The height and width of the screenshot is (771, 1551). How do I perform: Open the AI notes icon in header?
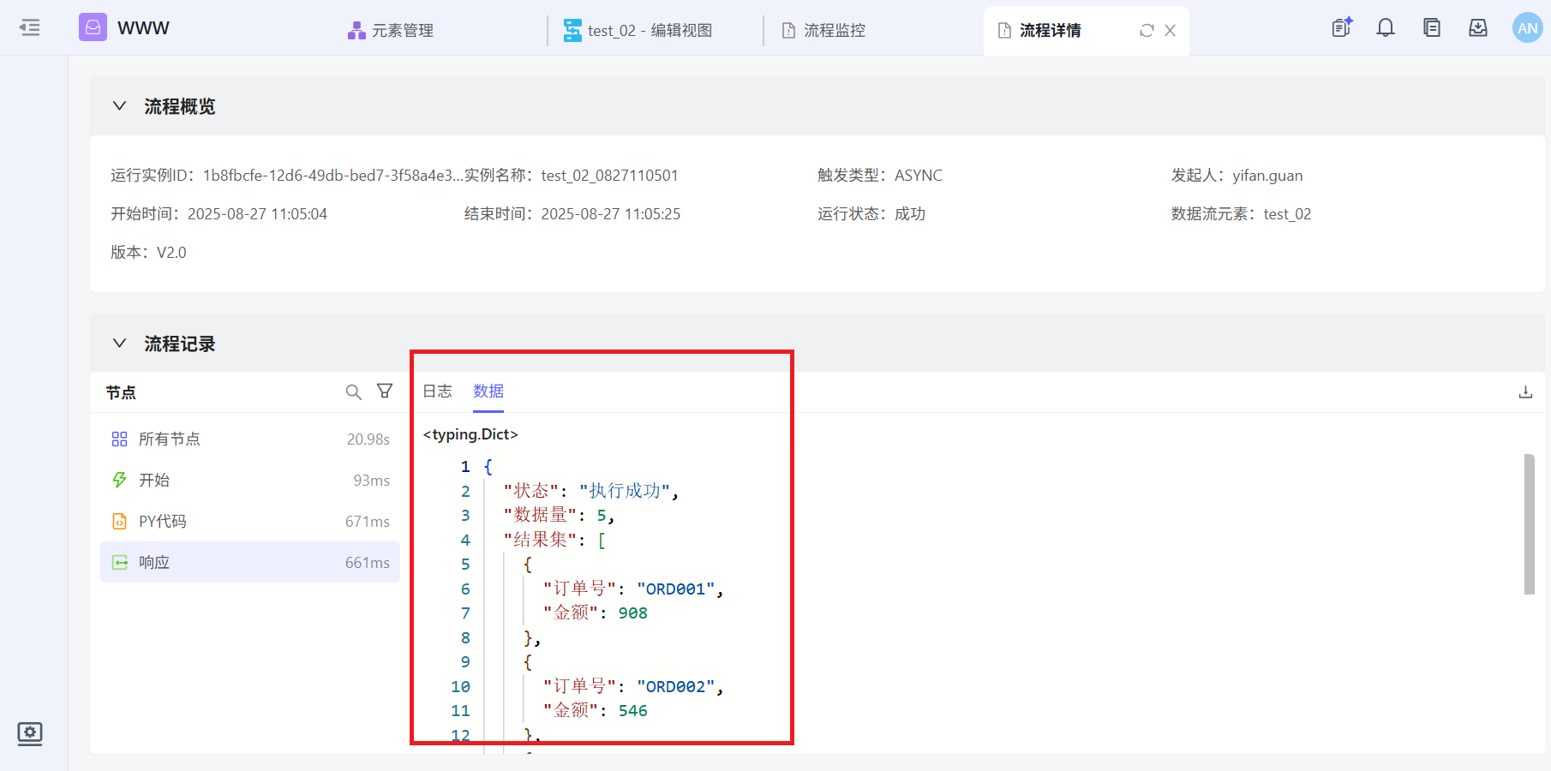pyautogui.click(x=1341, y=28)
